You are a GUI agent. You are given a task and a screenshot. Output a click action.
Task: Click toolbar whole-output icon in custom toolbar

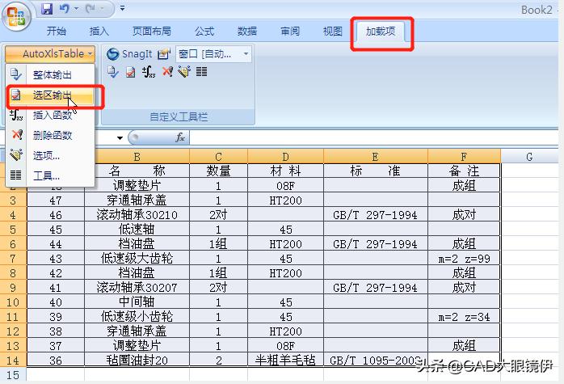click(113, 72)
